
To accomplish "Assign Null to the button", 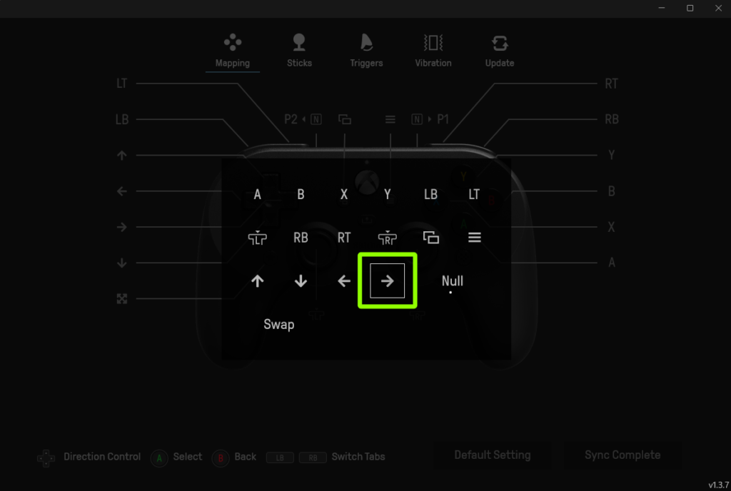I will tap(452, 281).
